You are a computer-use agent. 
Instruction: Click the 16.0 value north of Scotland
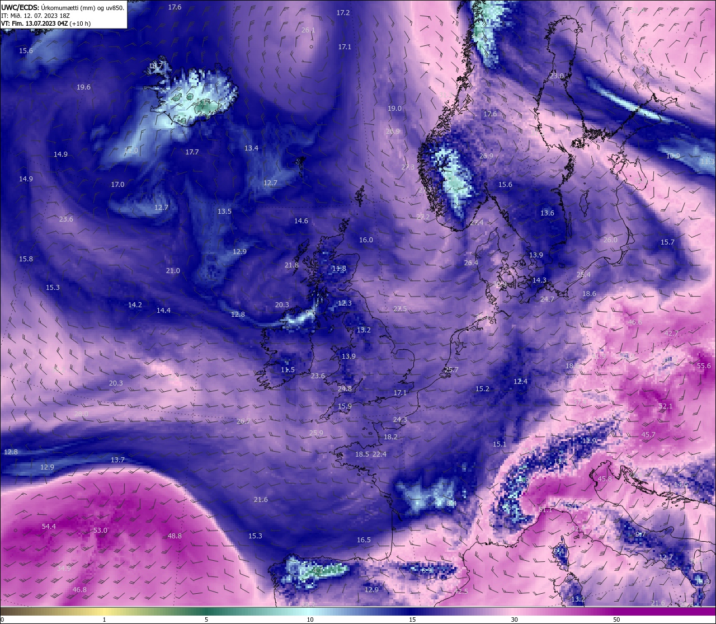coord(366,240)
